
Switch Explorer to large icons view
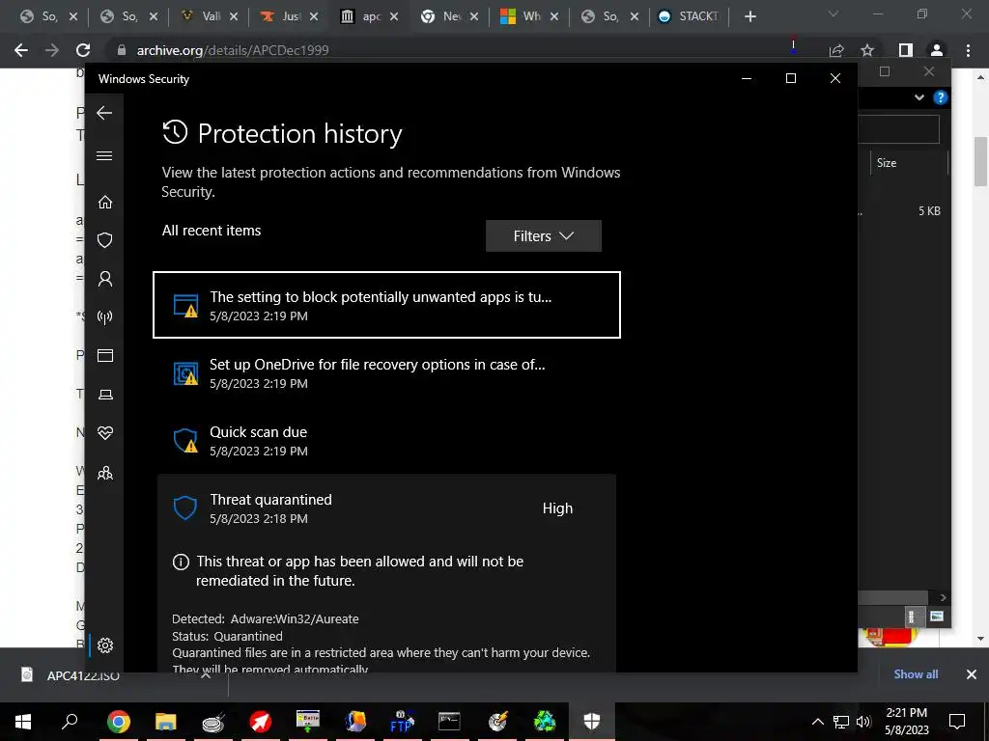click(x=937, y=617)
